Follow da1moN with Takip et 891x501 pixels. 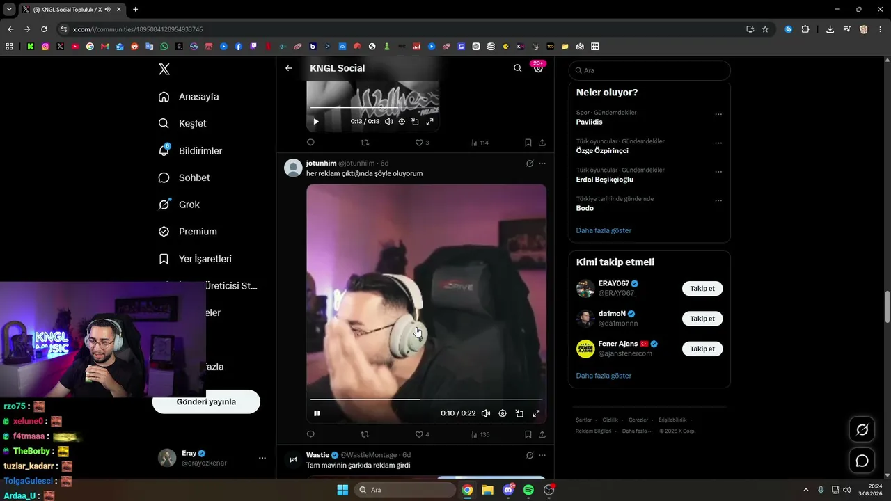click(x=702, y=319)
